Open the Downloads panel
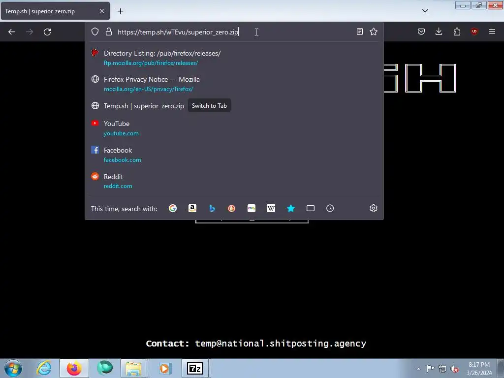504x378 pixels. coord(439,31)
